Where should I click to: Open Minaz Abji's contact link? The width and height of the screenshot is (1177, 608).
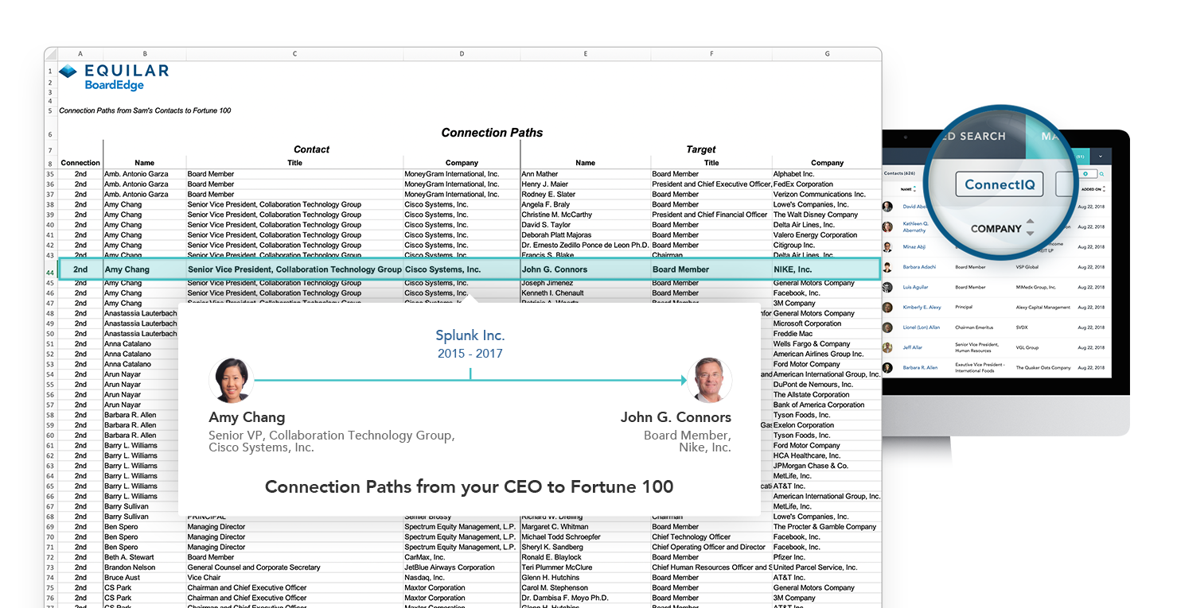tap(914, 247)
